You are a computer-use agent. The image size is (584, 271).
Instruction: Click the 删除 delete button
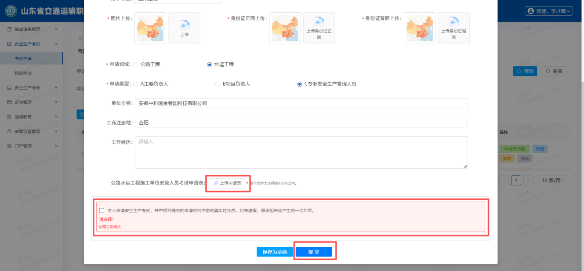coord(525,159)
